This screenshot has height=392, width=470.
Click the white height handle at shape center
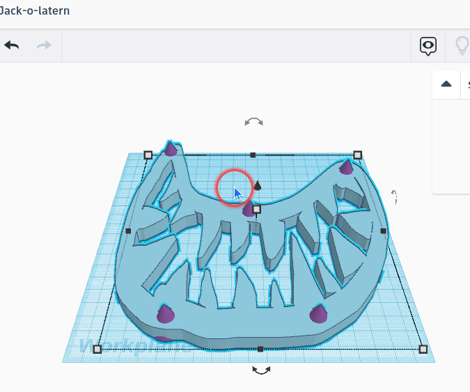pyautogui.click(x=256, y=209)
